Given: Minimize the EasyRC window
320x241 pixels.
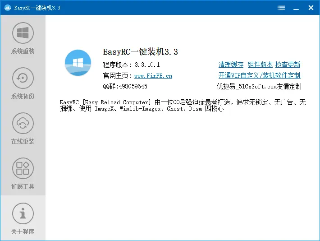Looking at the screenshot, I should [x=296, y=8].
